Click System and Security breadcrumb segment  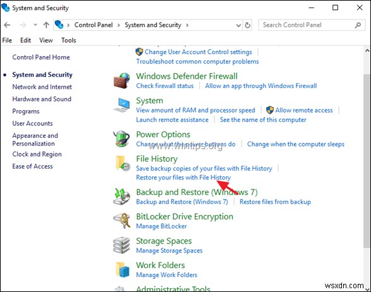click(x=153, y=25)
